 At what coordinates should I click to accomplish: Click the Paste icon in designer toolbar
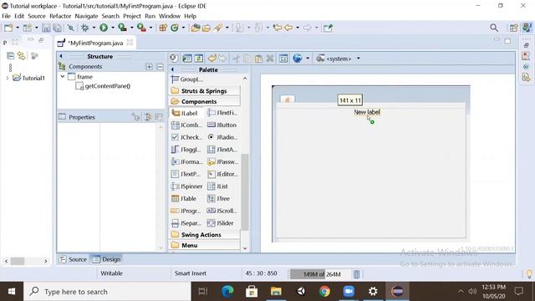pos(258,59)
